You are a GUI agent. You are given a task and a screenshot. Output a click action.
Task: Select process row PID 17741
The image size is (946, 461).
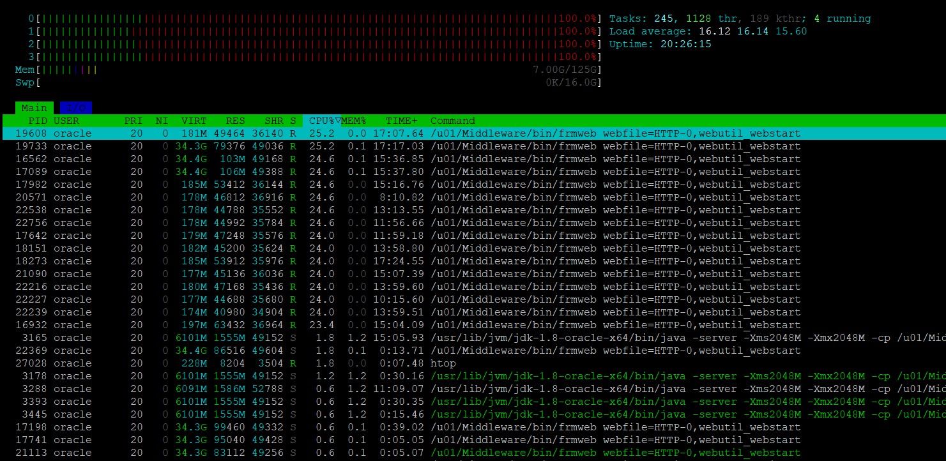(473, 440)
